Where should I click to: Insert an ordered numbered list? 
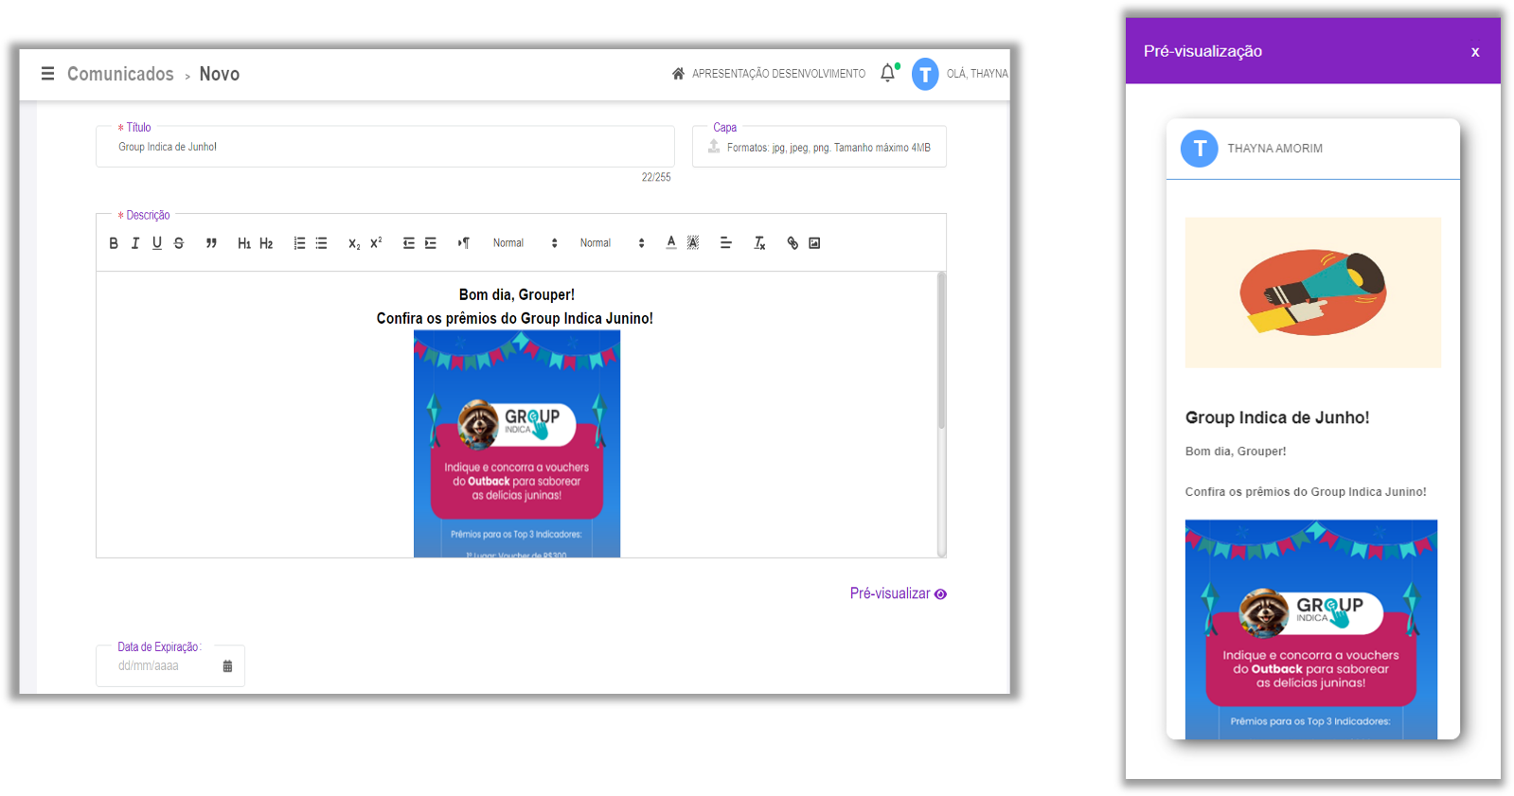pos(299,243)
